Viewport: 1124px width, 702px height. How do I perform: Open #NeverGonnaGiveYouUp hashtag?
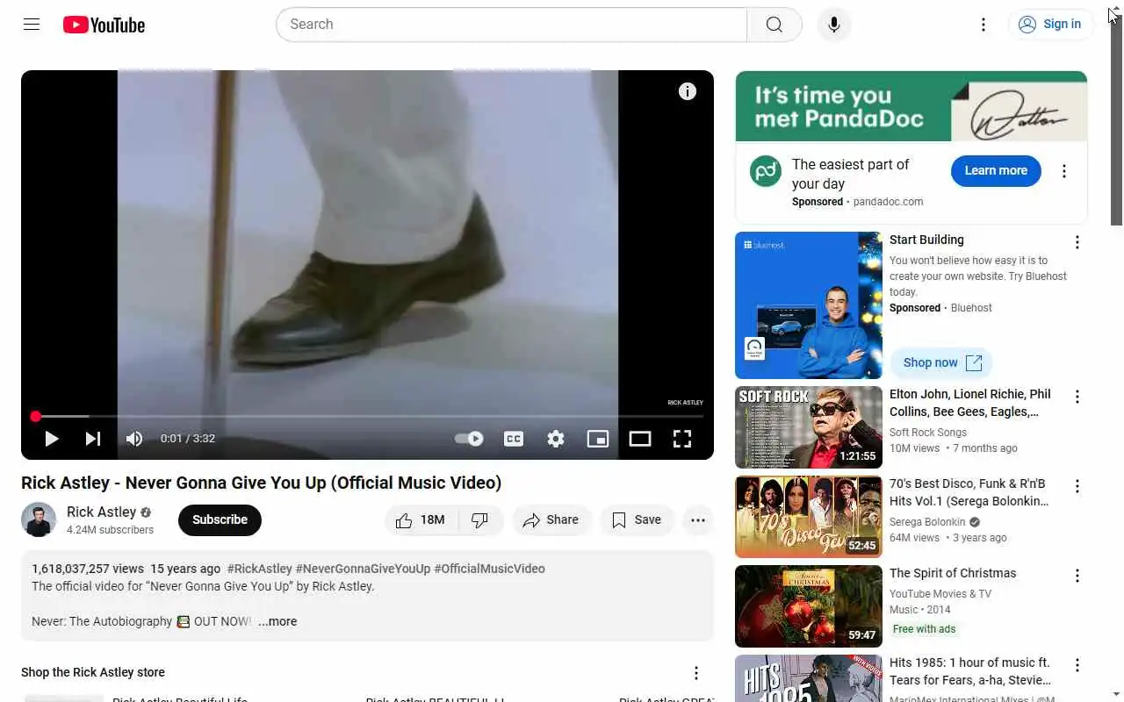(363, 569)
